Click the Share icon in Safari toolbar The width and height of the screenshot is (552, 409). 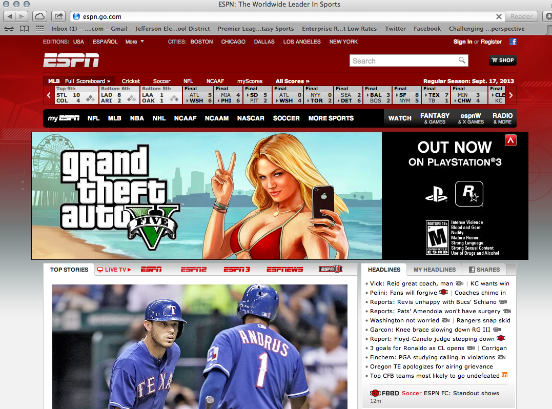coord(59,16)
